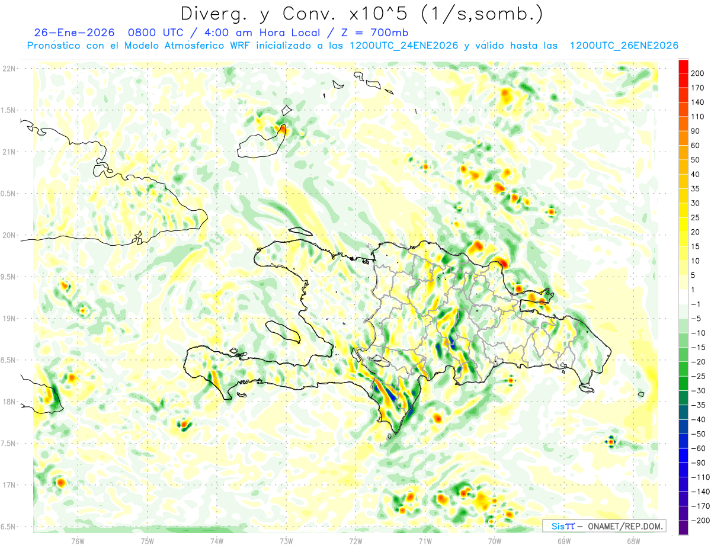This screenshot has height=549, width=711.
Task: Click the '1200UTC_26ENE2026' valid-until time text
Action: (623, 46)
